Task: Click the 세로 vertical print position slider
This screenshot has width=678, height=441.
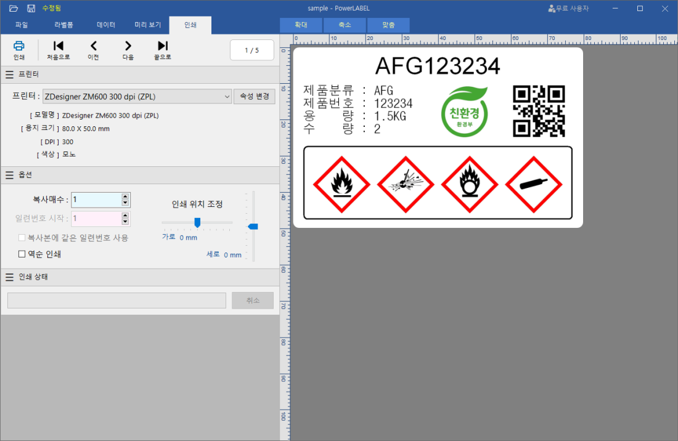Action: point(253,227)
